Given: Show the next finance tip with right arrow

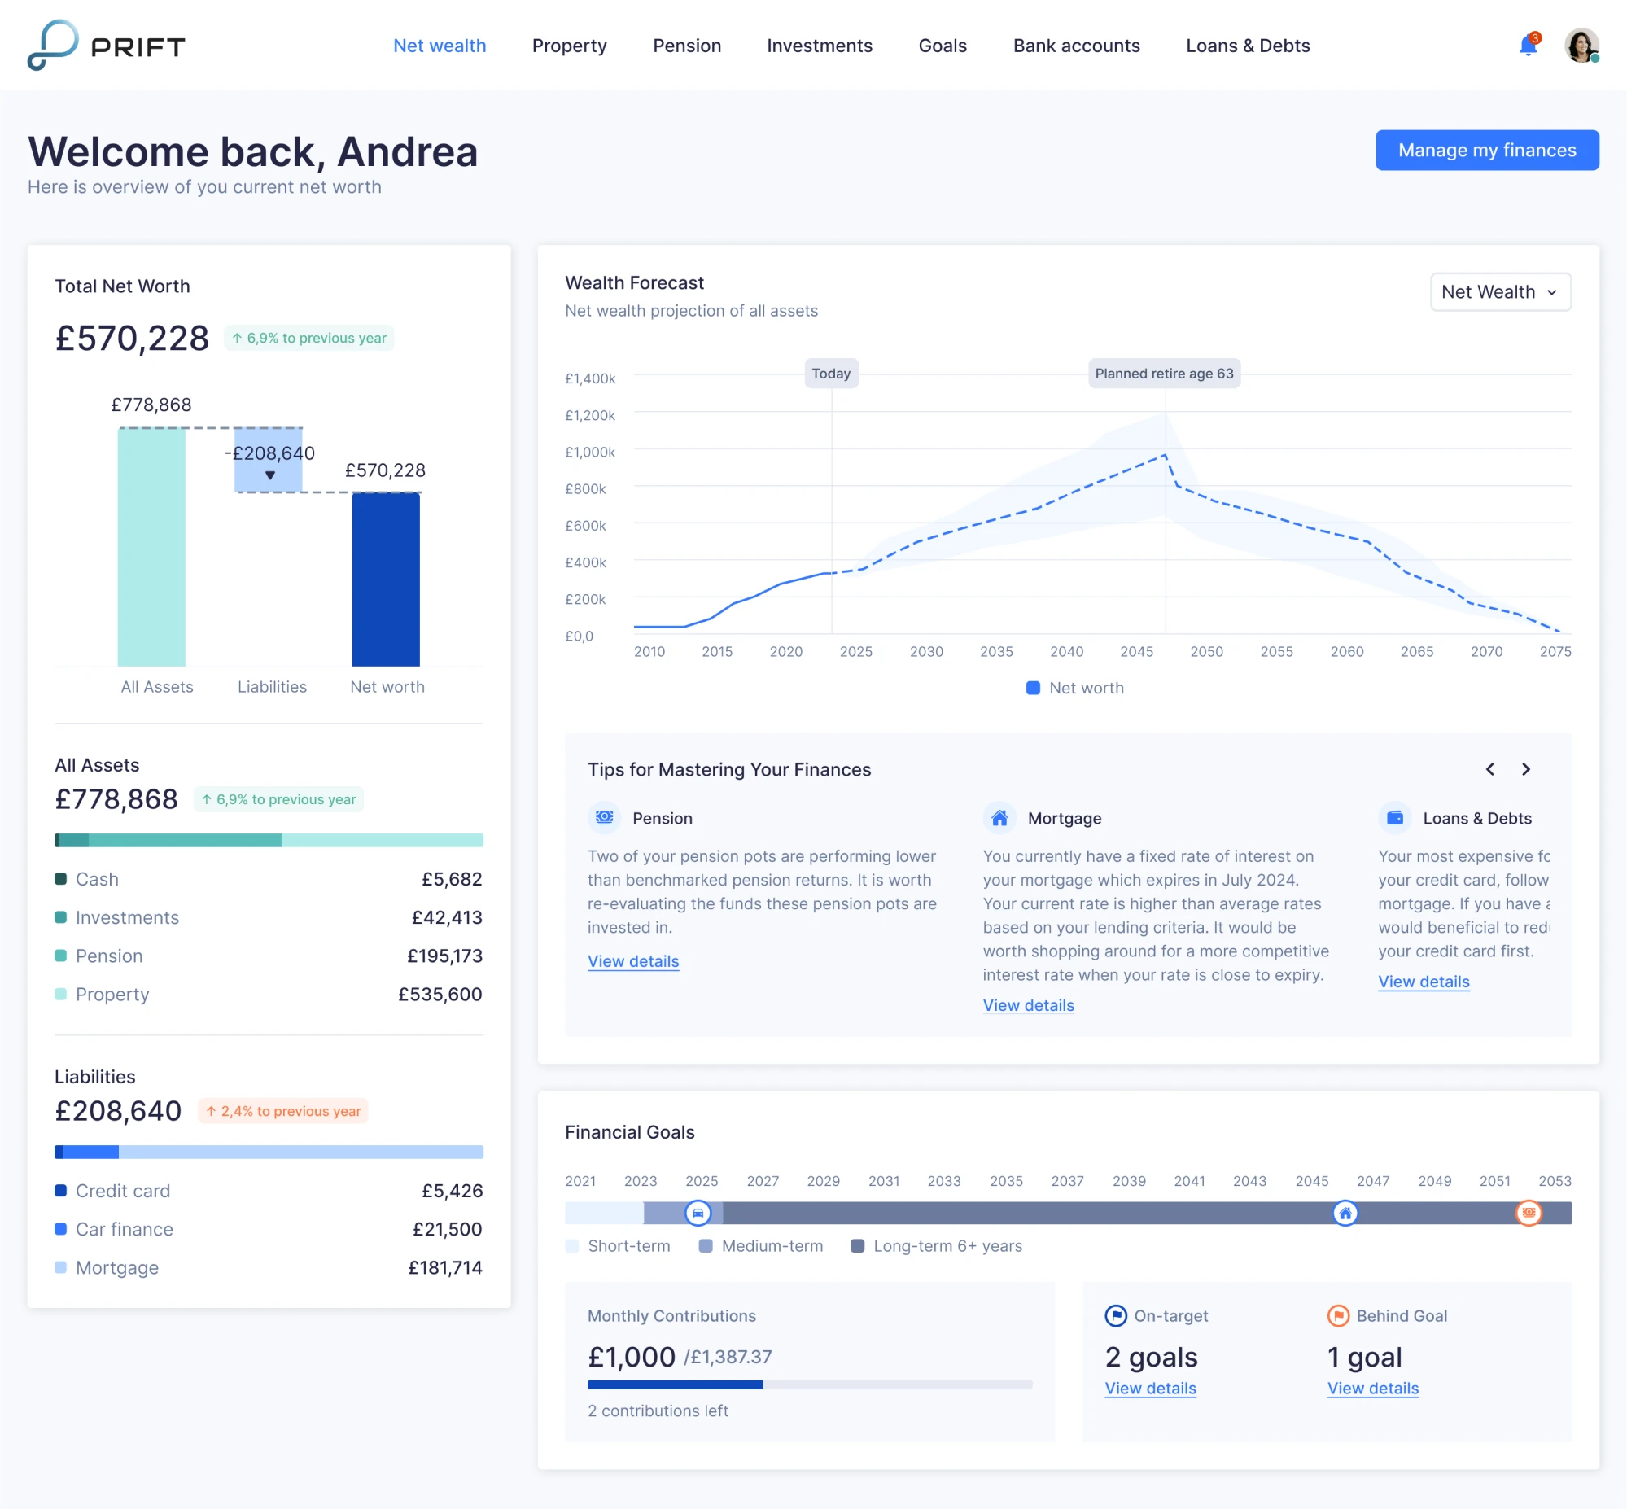Looking at the screenshot, I should 1526,768.
